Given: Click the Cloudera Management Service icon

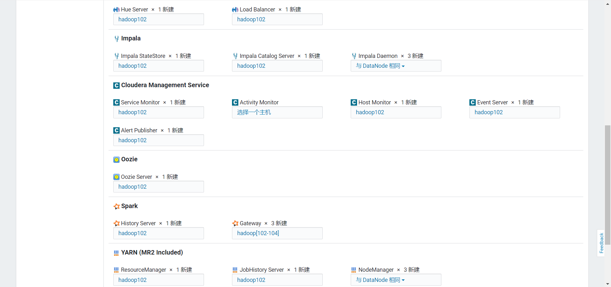Looking at the screenshot, I should tap(116, 85).
